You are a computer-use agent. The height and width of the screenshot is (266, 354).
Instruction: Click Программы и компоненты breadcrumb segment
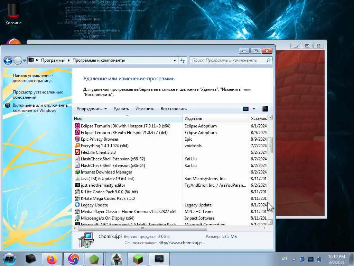coord(99,60)
